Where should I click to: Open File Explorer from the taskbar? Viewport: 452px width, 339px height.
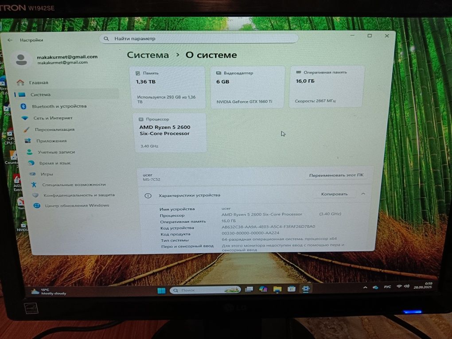pos(277,289)
